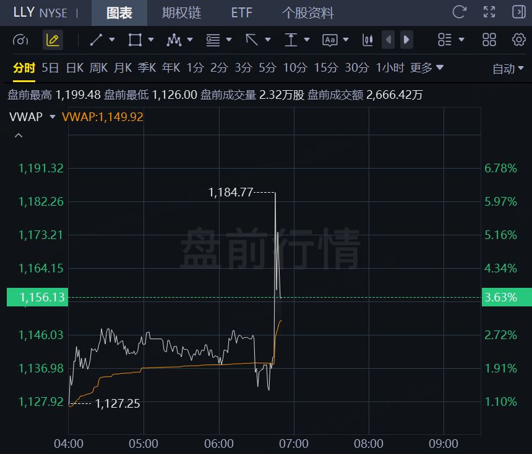
Task: Select the 10分 interval
Action: (295, 68)
